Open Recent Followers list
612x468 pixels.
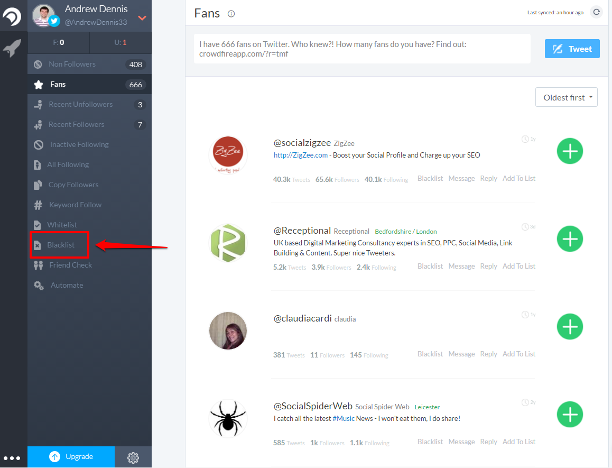(x=89, y=125)
